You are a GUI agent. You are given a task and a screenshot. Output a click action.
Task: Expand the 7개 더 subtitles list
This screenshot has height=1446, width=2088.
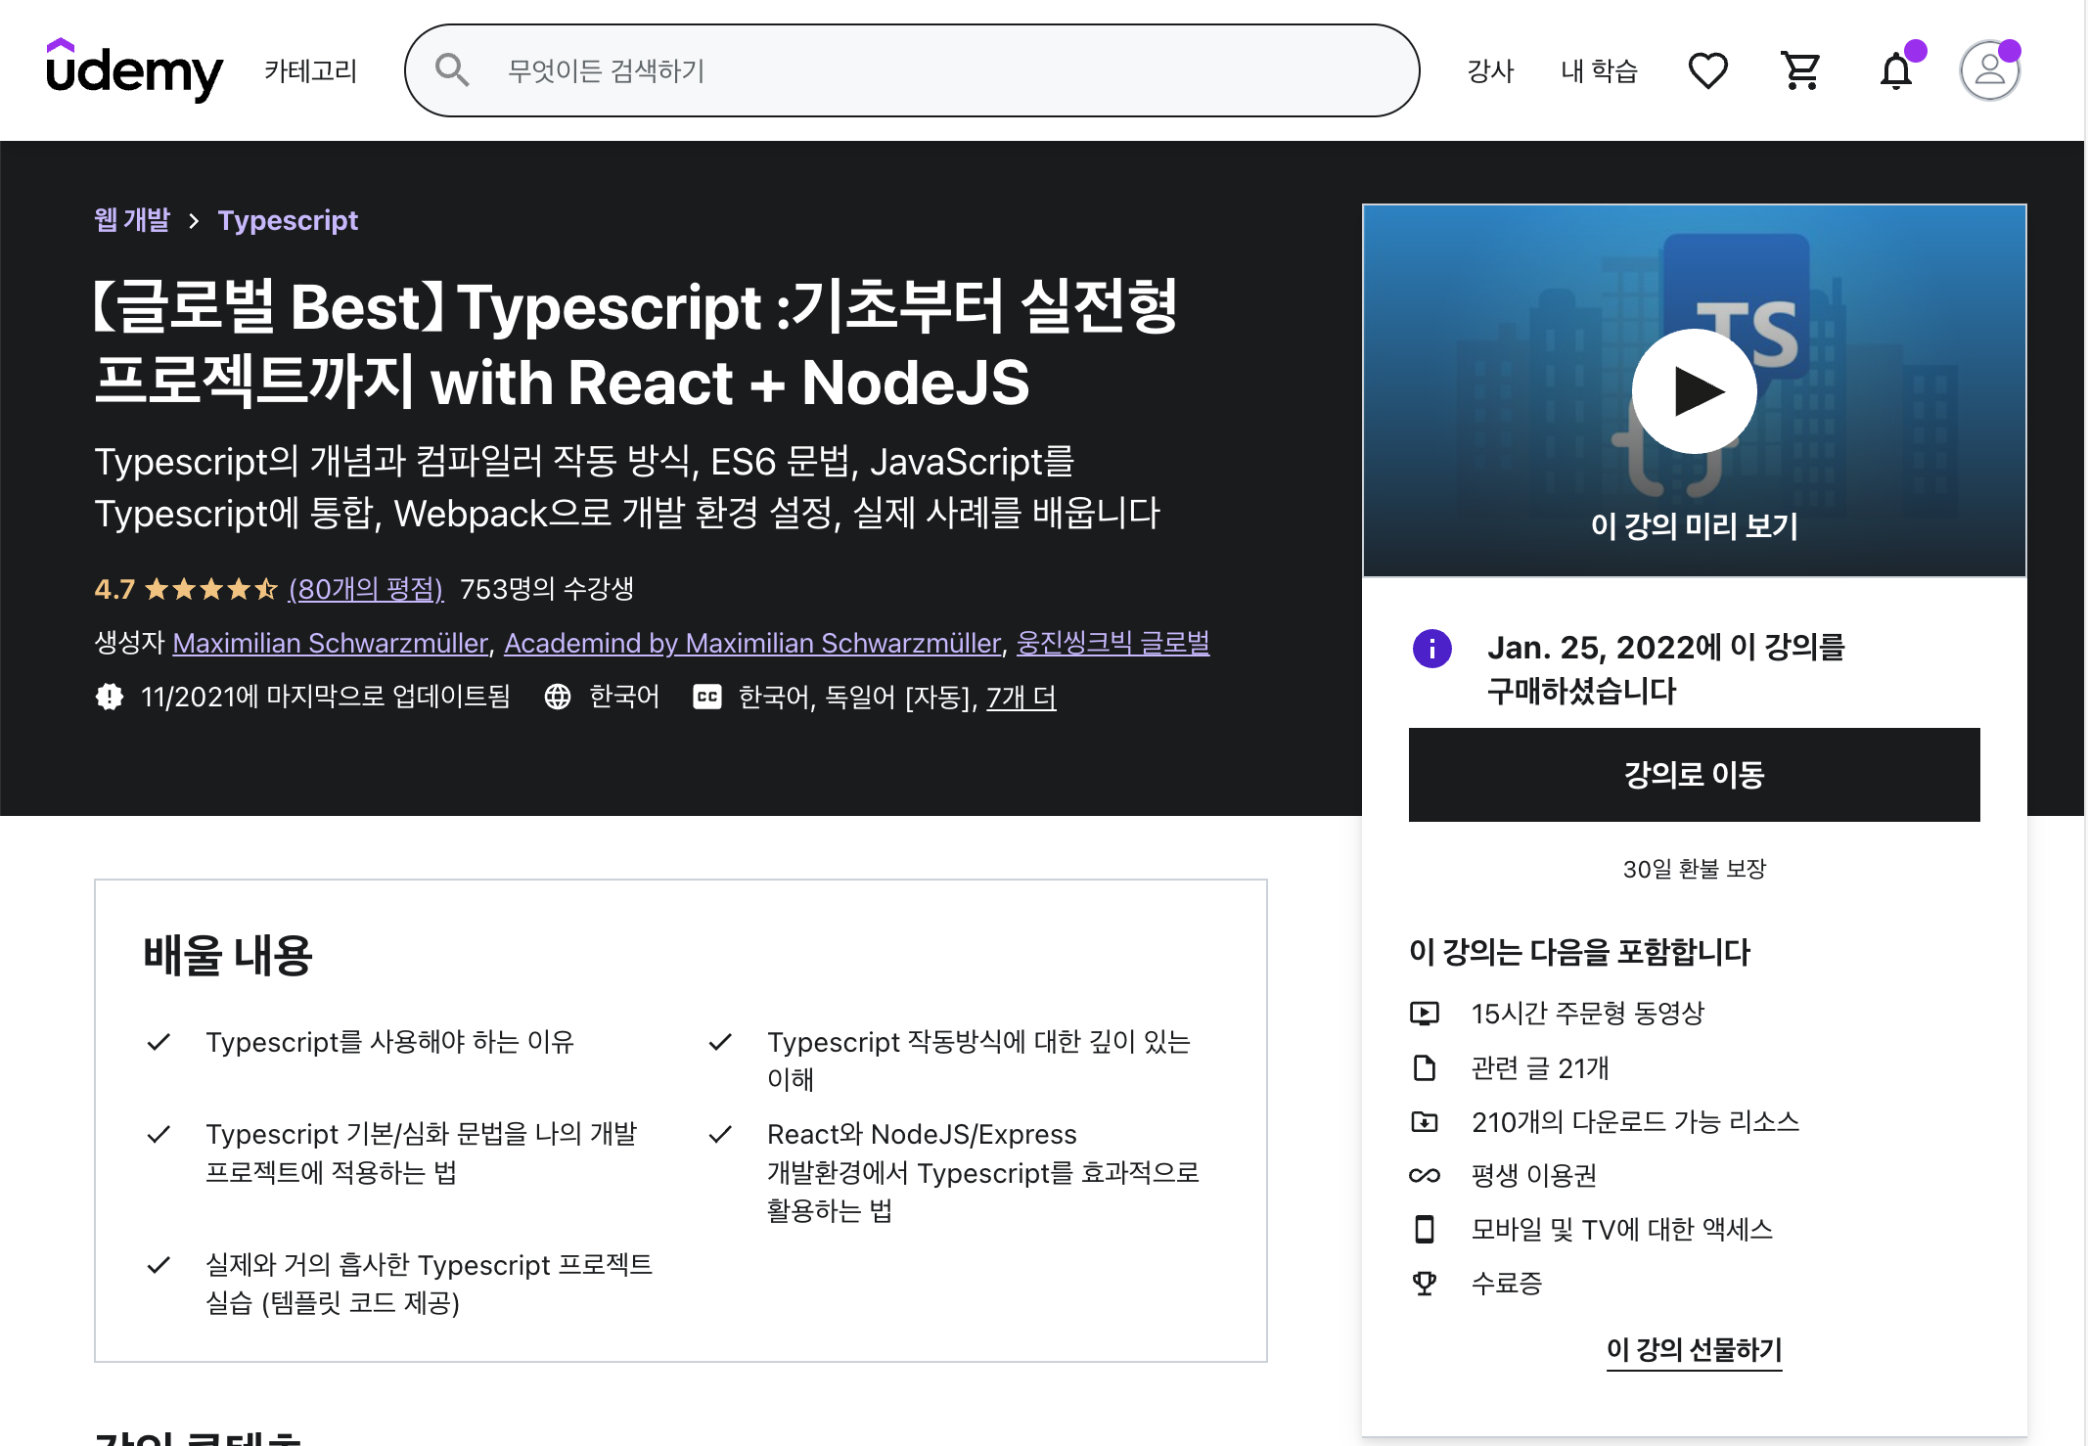(1021, 697)
